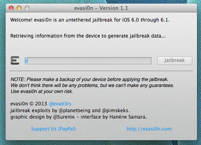
Task: Click the evasi0n – Version 1.1 title bar
Action: 101,8
